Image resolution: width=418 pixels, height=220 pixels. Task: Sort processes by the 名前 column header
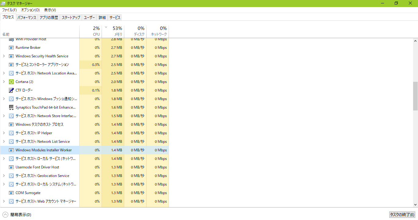tap(40, 31)
